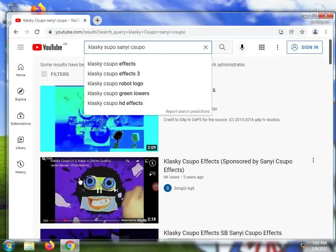Image resolution: width=336 pixels, height=252 pixels.
Task: Go to Home in the sidebar
Action: pyautogui.click(x=21, y=70)
